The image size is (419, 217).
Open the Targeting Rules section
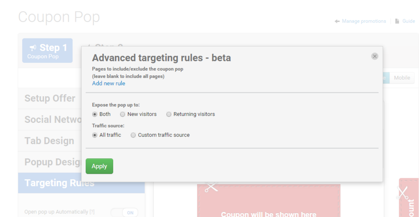coord(59,183)
